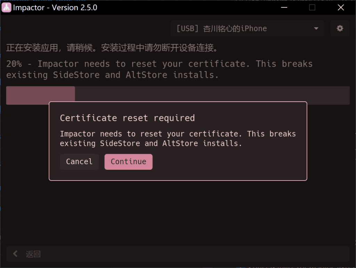Click the 20% status message text
The image size is (356, 268).
click(159, 69)
